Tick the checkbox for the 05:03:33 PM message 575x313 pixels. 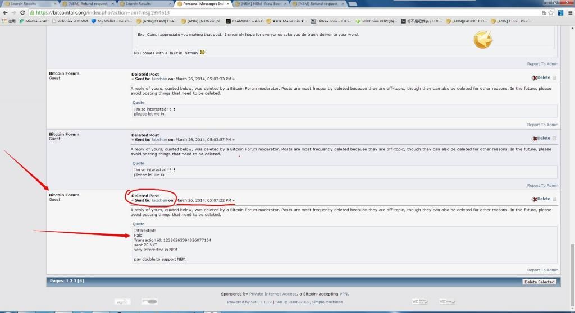coord(555,78)
